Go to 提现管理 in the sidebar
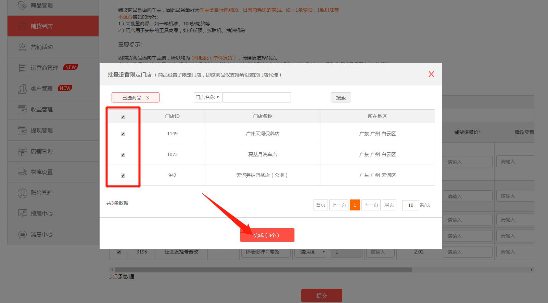Image resolution: width=548 pixels, height=303 pixels. pyautogui.click(x=42, y=130)
